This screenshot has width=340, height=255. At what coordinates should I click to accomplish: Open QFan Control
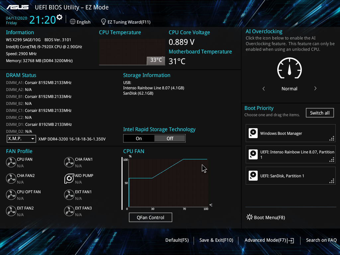[x=150, y=217]
